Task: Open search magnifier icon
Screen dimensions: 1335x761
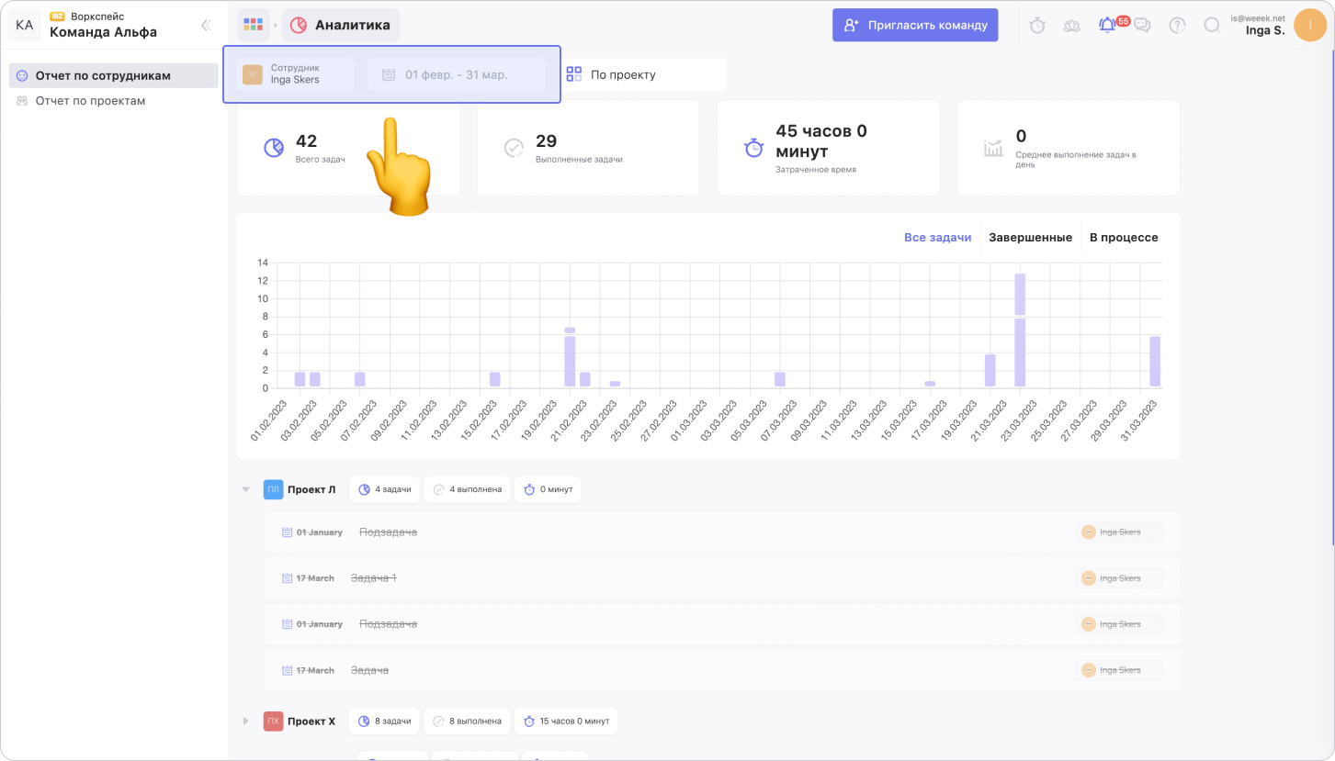Action: [1212, 26]
